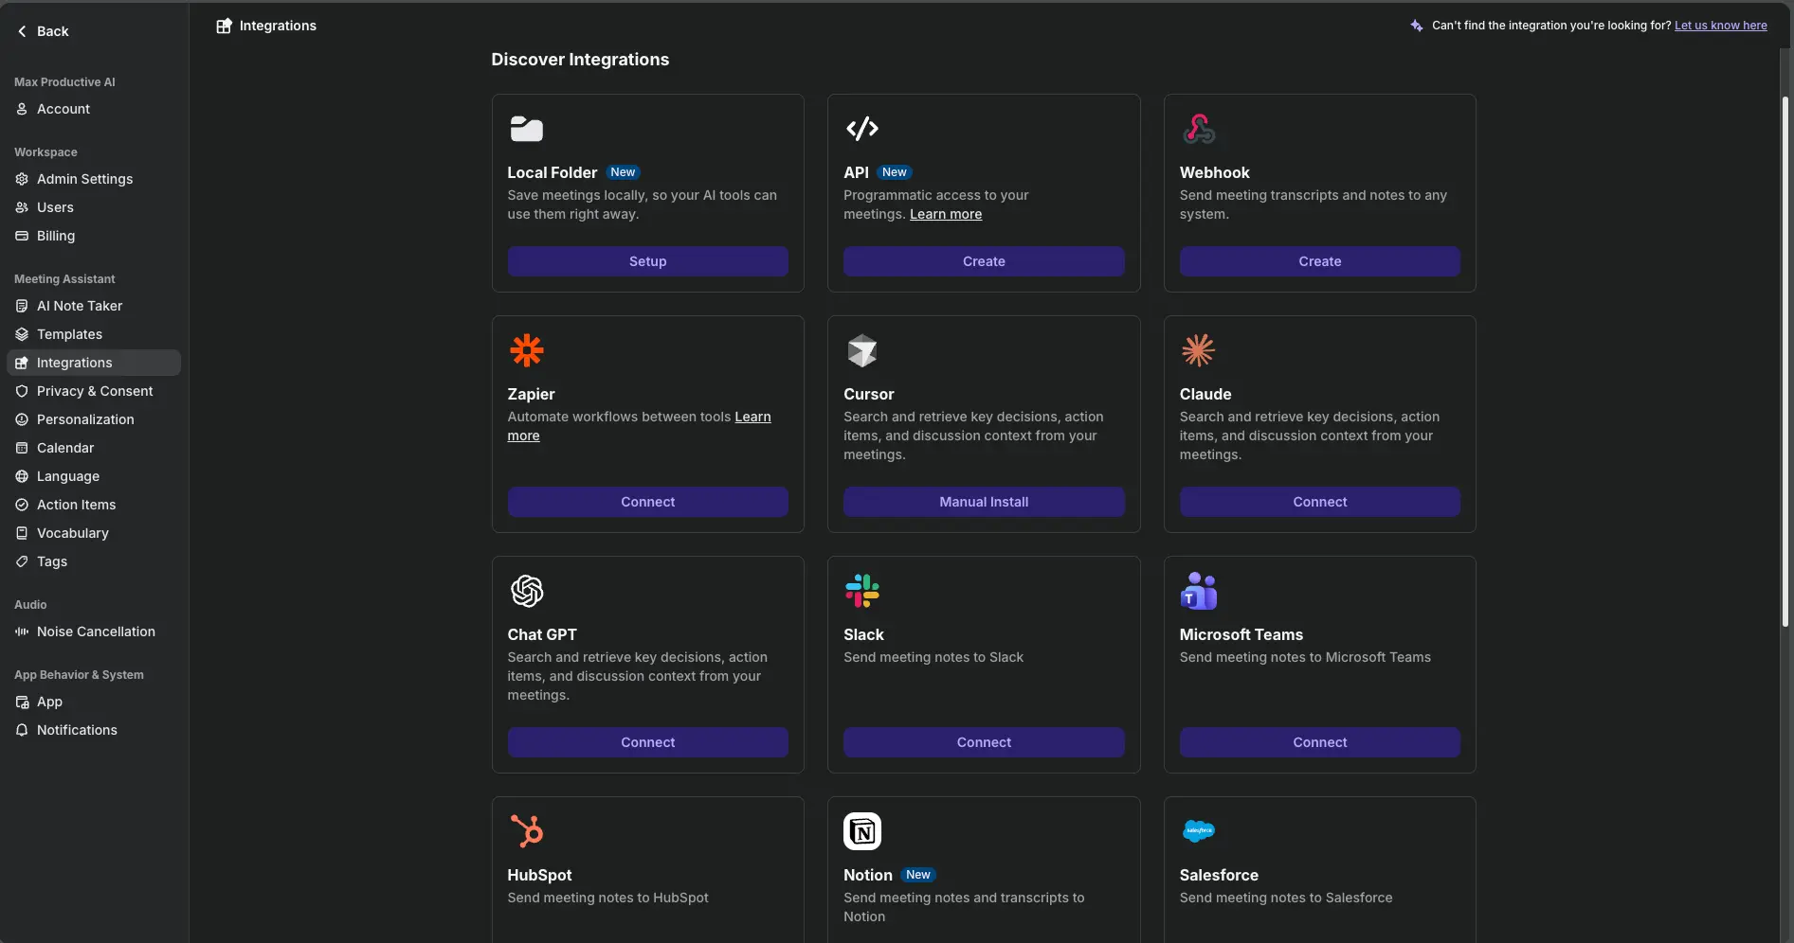Viewport: 1794px width, 943px height.
Task: Click the API code brackets icon
Action: [x=862, y=129]
